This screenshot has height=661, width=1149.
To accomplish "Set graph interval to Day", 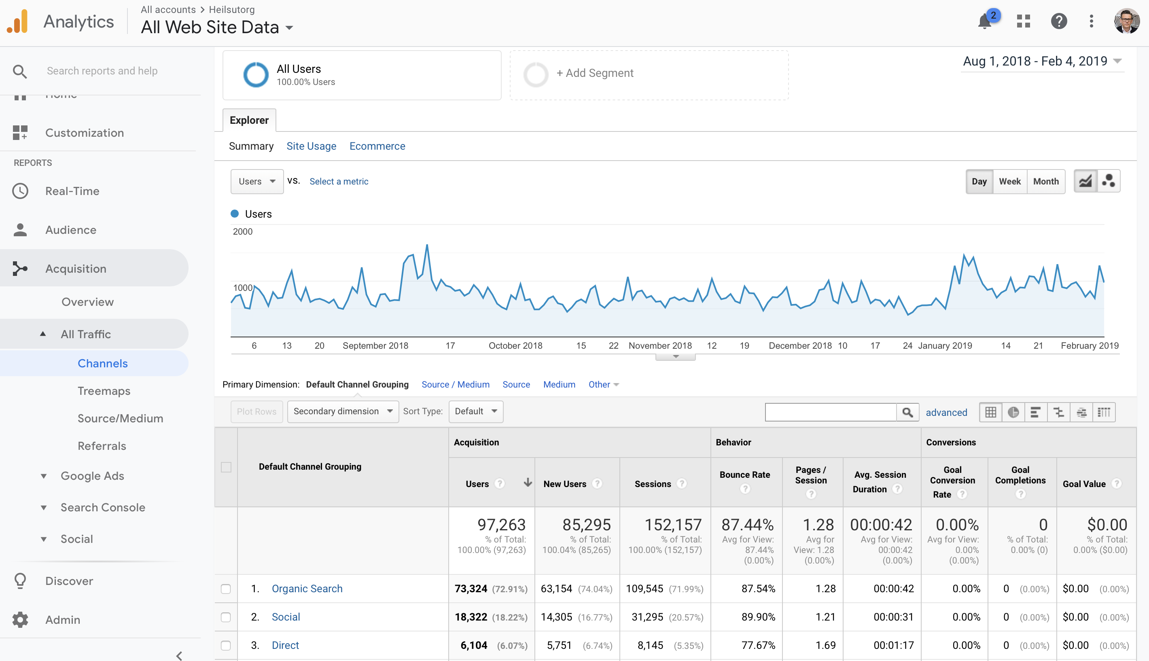I will click(979, 182).
